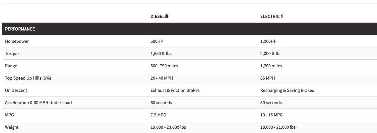Select the 18,000 - 21,000 lbs weight value
This screenshot has height=133, width=377.
278,127
